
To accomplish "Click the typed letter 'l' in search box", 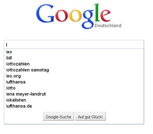I will [7, 45].
